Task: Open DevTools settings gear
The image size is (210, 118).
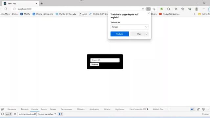Action: 203,109
